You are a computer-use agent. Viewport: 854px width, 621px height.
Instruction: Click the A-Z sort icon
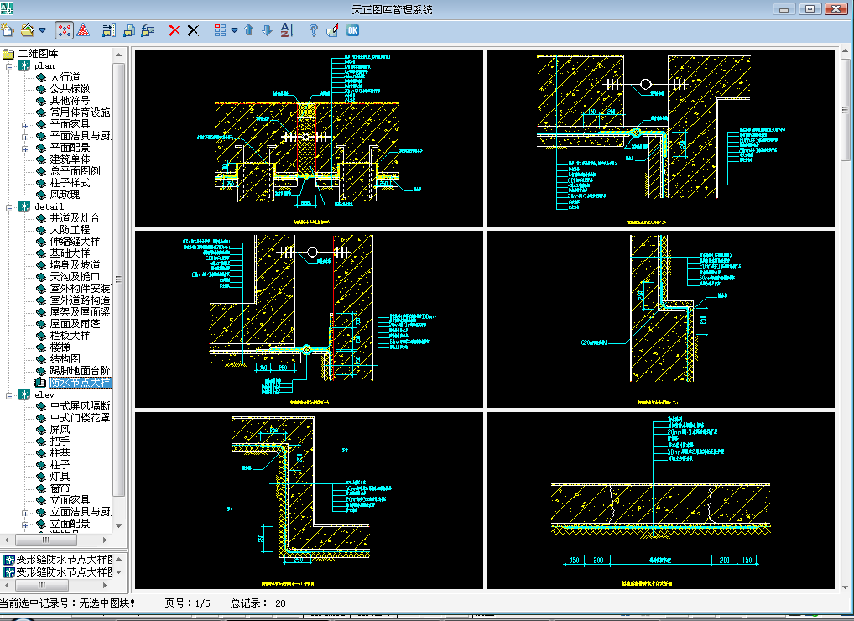click(287, 30)
